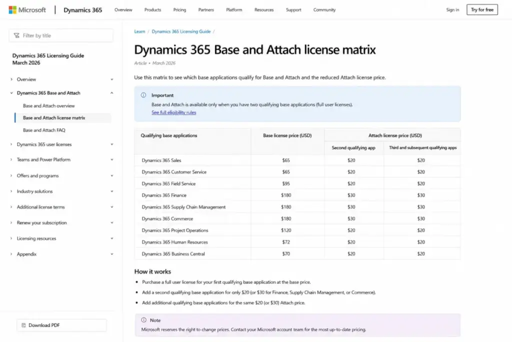
Task: Open Base and Attach overview page
Action: point(48,106)
